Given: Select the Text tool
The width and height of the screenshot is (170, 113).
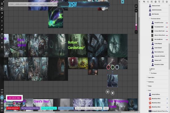Looking at the screenshot, I should tap(2, 21).
